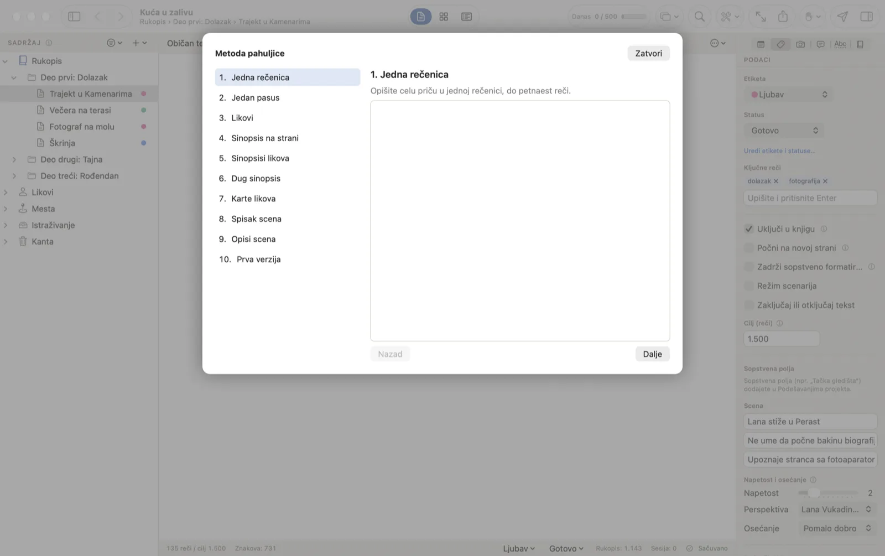This screenshot has height=556, width=885.
Task: Enter full-screen composition mode arrows icon
Action: [x=761, y=17]
